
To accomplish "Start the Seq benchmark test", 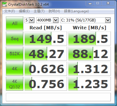I will tap(15, 38).
